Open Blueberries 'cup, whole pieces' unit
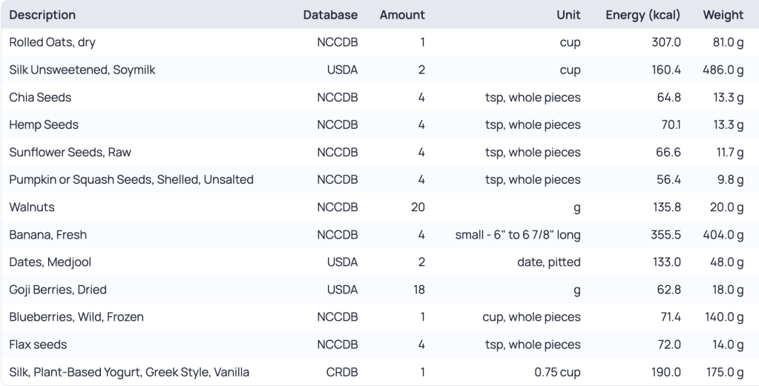 tap(531, 317)
